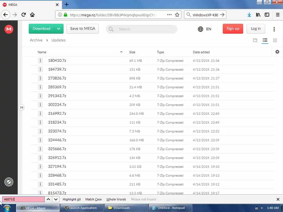The width and height of the screenshot is (283, 212).
Task: Expand Download button dropdown arrow
Action: 59,29
